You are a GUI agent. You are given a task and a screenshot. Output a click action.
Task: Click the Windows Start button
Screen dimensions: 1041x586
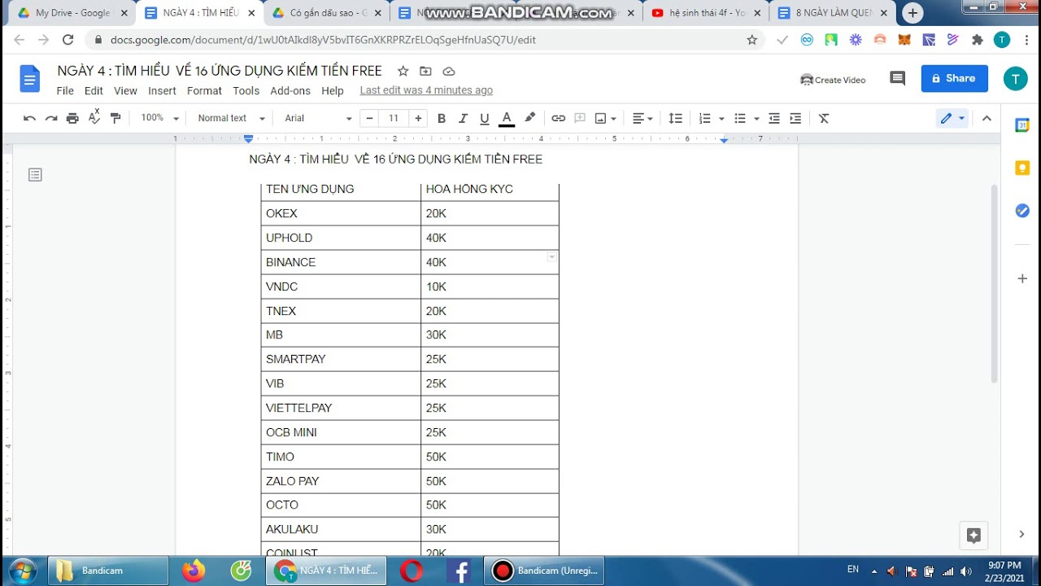pyautogui.click(x=23, y=571)
